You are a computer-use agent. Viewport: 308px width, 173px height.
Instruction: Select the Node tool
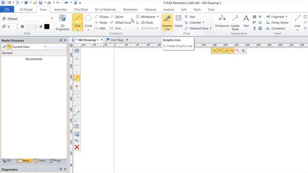click(x=101, y=23)
